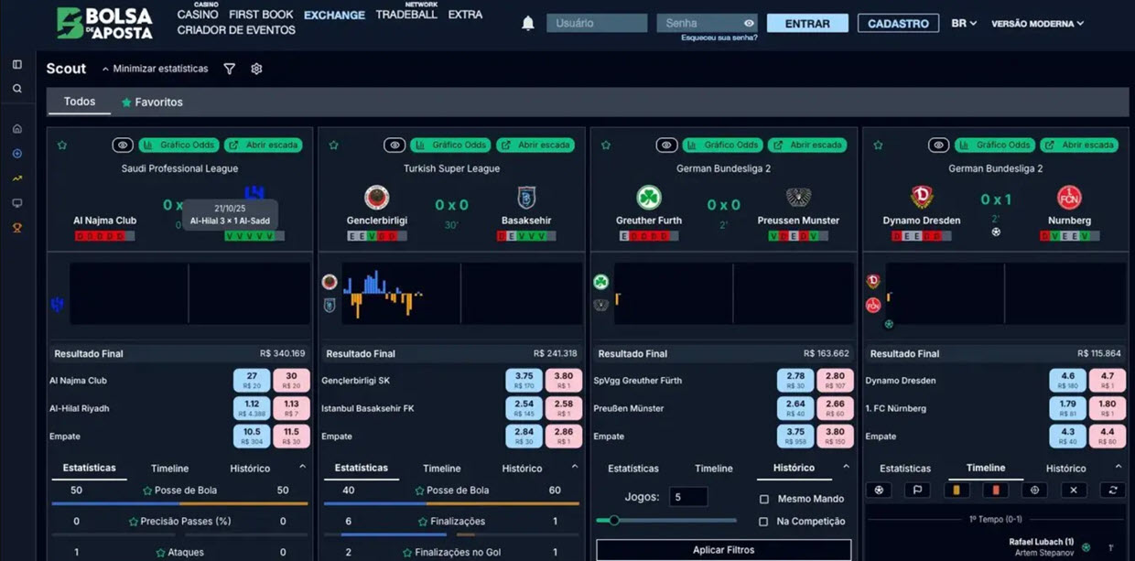Click the Bolsa de Aposta logo
1135x561 pixels.
(x=104, y=23)
